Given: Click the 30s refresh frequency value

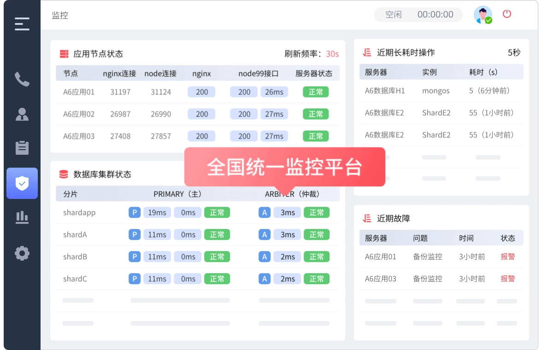Looking at the screenshot, I should tap(332, 54).
